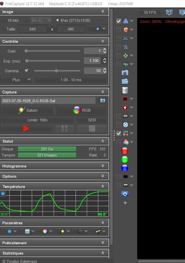Open the blue capture folder icon

point(125,82)
